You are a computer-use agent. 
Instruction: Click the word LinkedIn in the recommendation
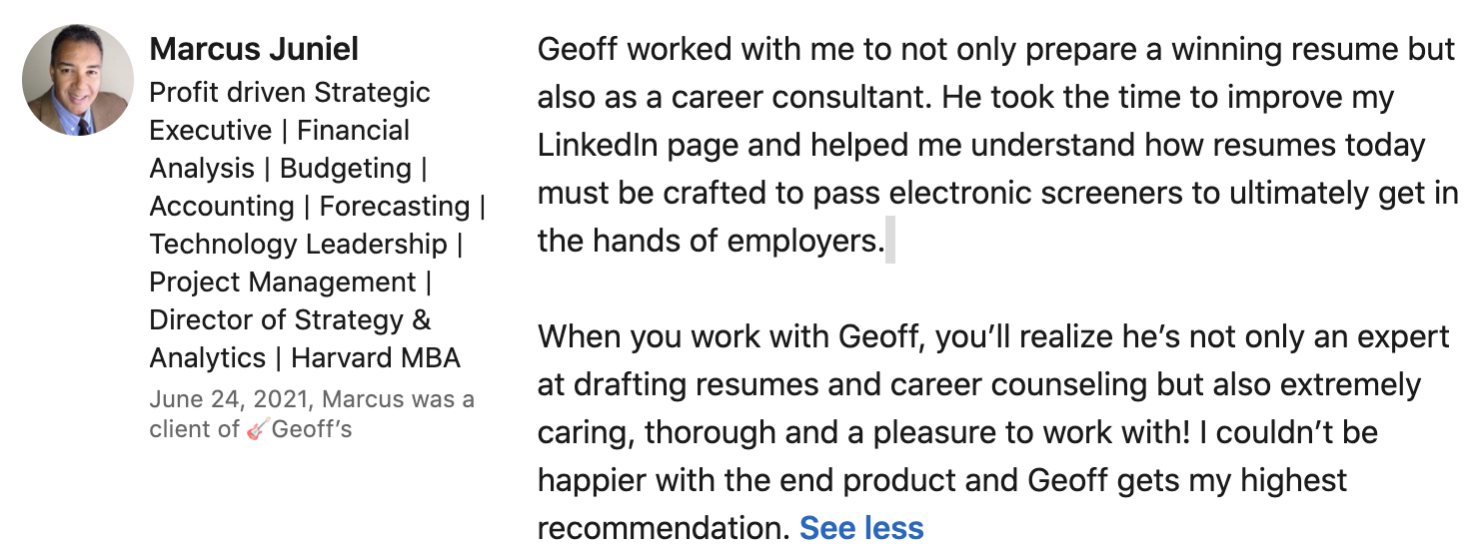598,146
